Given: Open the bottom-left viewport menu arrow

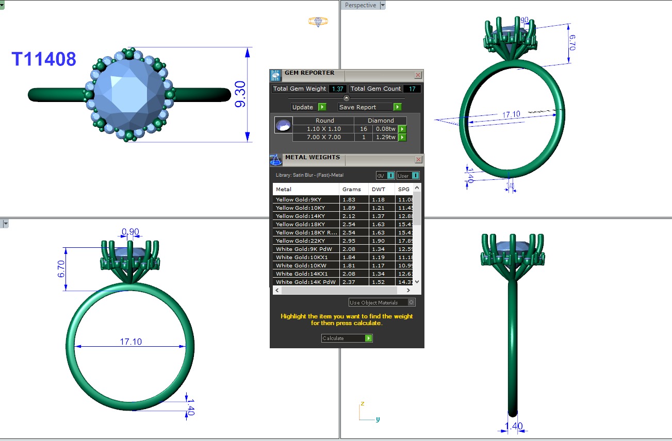Looking at the screenshot, I should (x=5, y=224).
